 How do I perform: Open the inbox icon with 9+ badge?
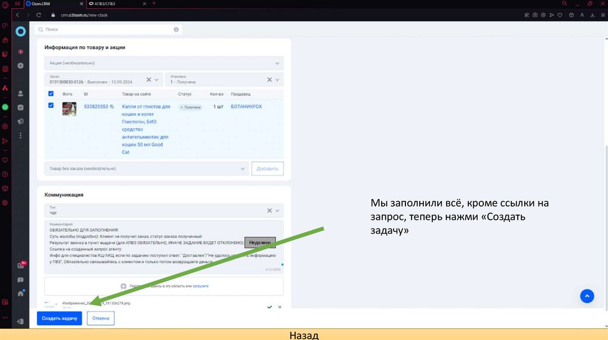[x=21, y=265]
